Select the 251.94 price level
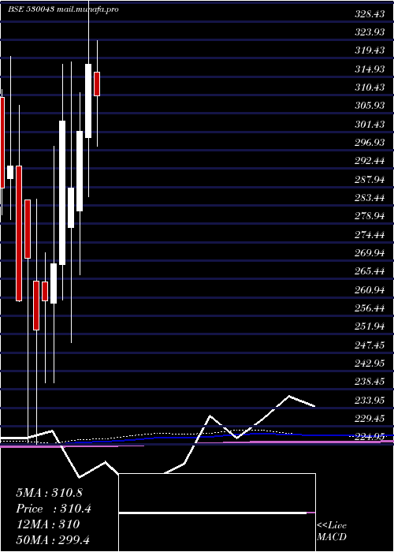 (x=370, y=326)
